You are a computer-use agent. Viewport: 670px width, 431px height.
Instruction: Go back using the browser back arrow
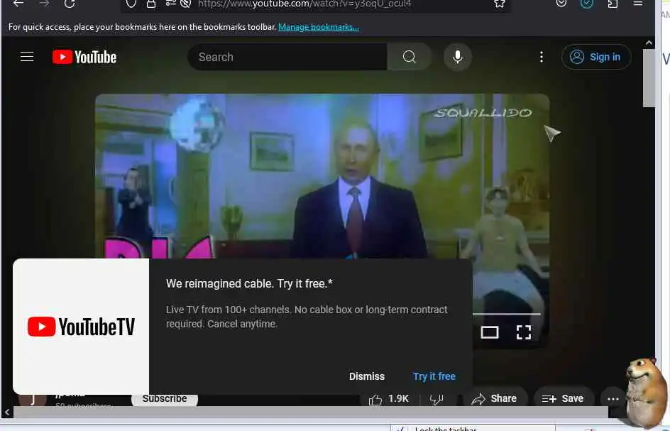pos(18,4)
